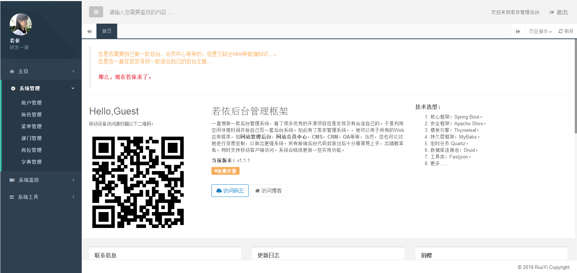
Task: Open the 首页 tab
Action: tap(107, 31)
